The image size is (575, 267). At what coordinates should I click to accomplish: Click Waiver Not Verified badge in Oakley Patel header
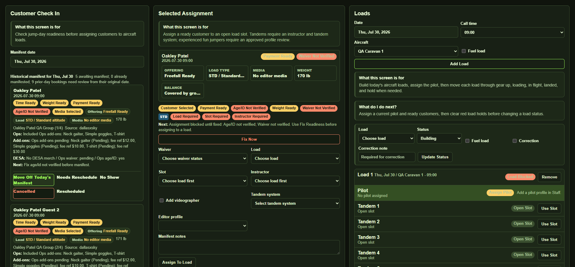click(x=316, y=56)
